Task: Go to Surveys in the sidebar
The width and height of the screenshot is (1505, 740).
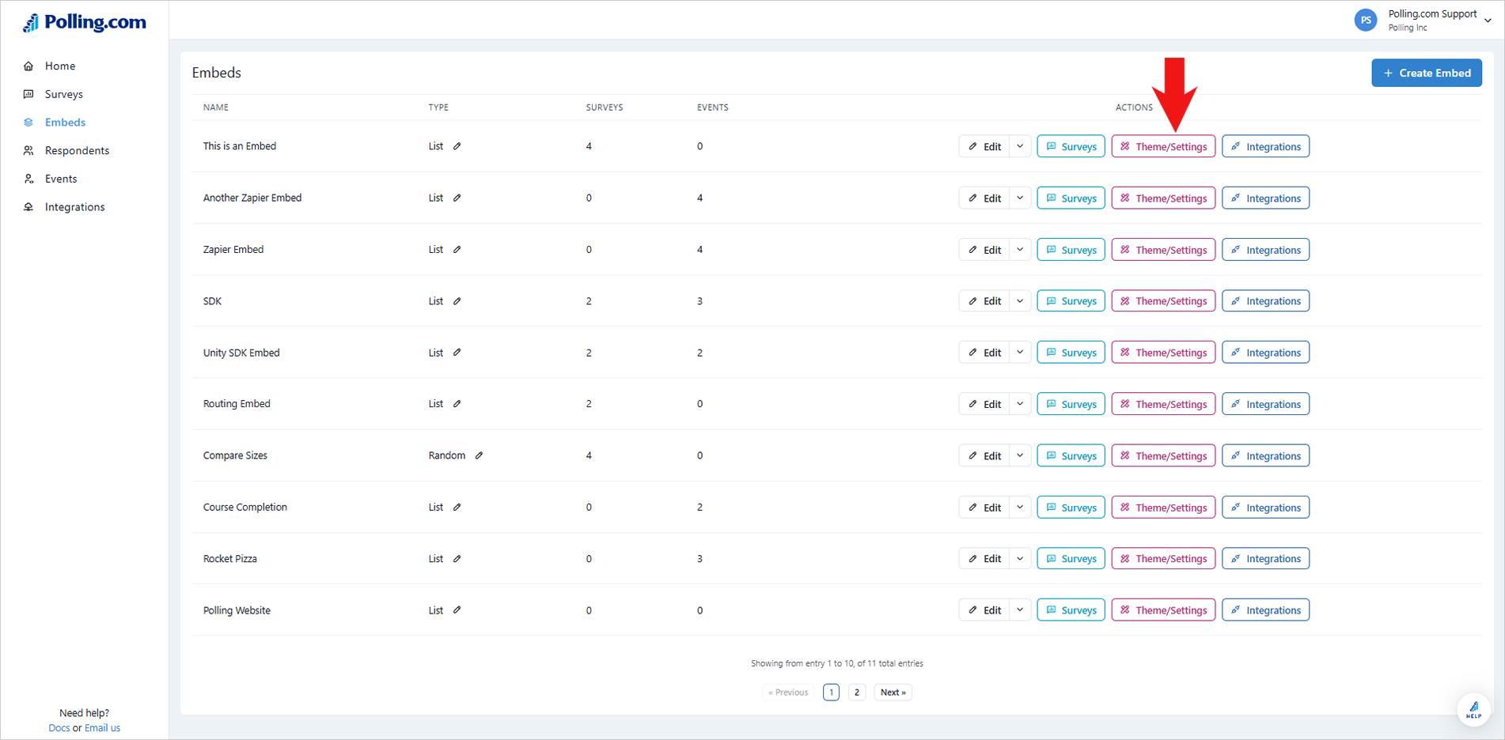Action: (x=63, y=94)
